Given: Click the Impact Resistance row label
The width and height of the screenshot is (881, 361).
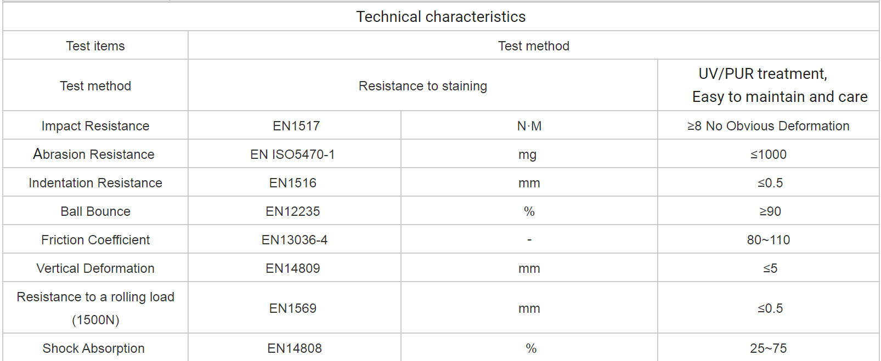Looking at the screenshot, I should [x=95, y=126].
